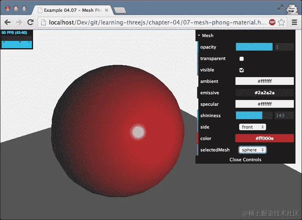302x220 pixels.
Task: Close the Example 04.07 tab
Action: 107,10
